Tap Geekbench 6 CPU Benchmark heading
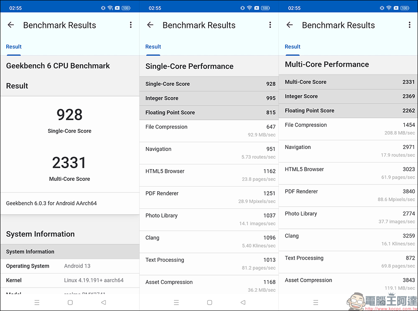This screenshot has width=418, height=311. click(x=58, y=66)
